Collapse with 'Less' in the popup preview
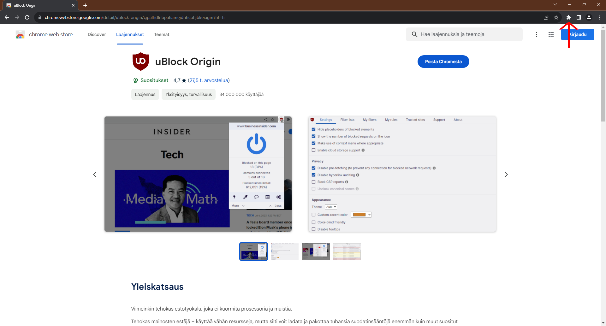Image resolution: width=606 pixels, height=326 pixels. [x=275, y=206]
